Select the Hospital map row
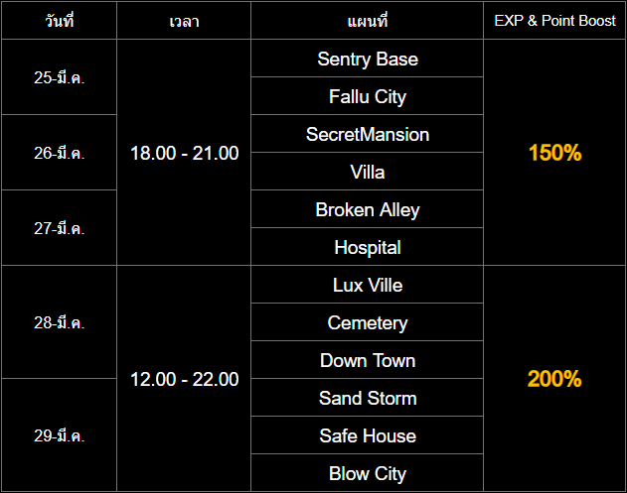627x493 pixels. 368,248
